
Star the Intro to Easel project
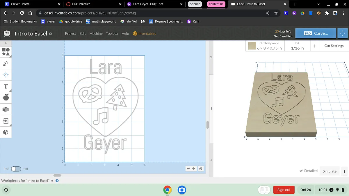point(51,33)
